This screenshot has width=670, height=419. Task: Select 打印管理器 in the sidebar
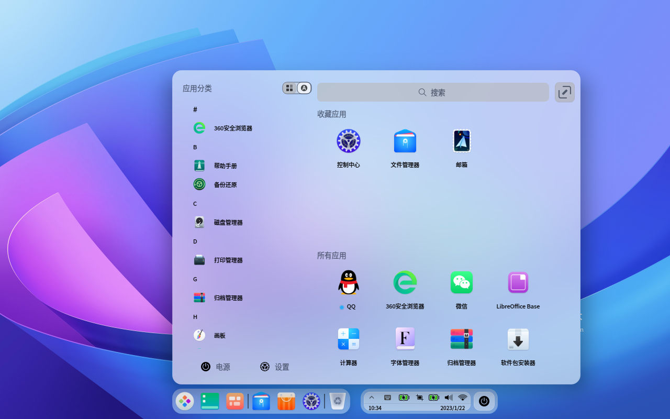click(228, 260)
